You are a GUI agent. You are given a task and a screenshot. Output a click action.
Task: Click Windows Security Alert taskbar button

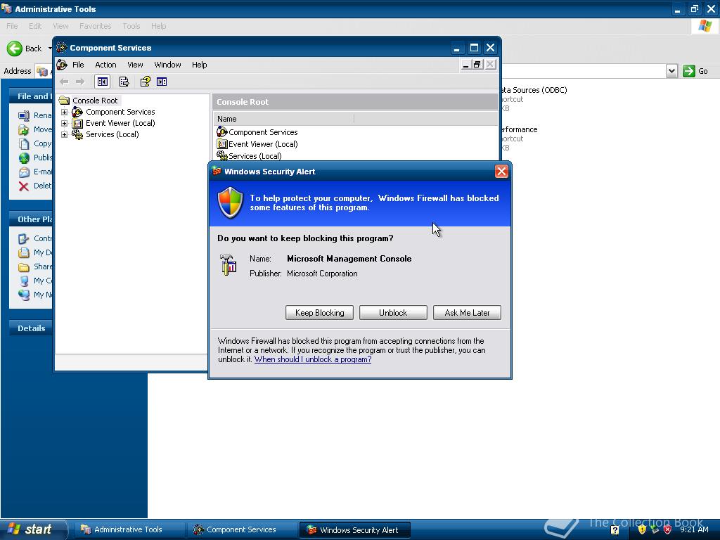coord(354,529)
